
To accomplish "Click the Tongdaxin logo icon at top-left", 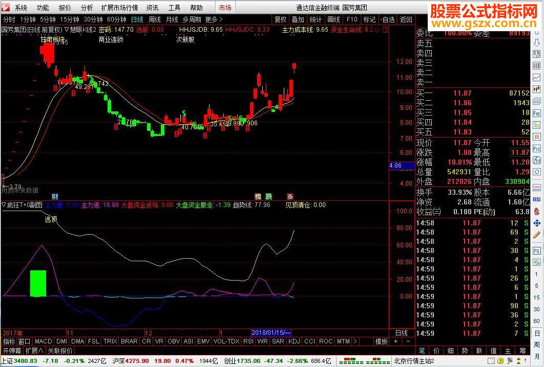I will pos(6,7).
